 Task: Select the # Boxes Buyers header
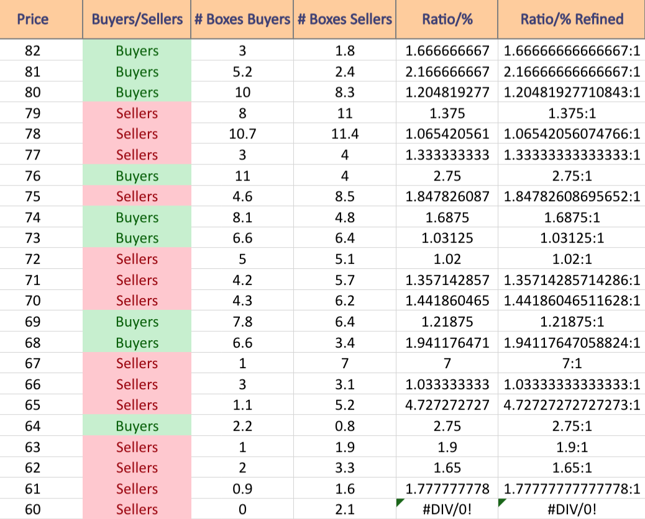pos(242,19)
